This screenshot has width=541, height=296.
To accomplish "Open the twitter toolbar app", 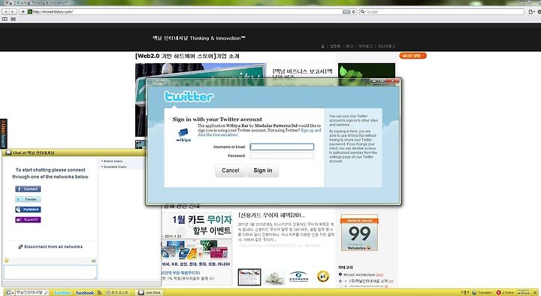I will pyautogui.click(x=62, y=292).
